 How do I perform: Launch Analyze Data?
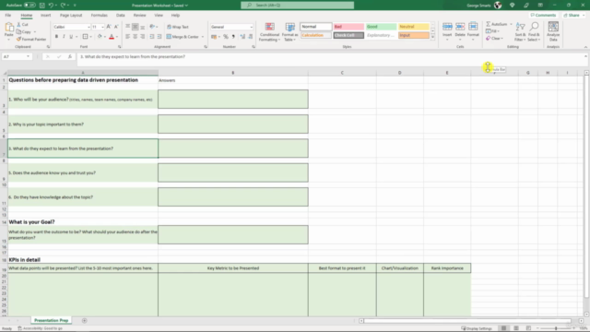(553, 32)
